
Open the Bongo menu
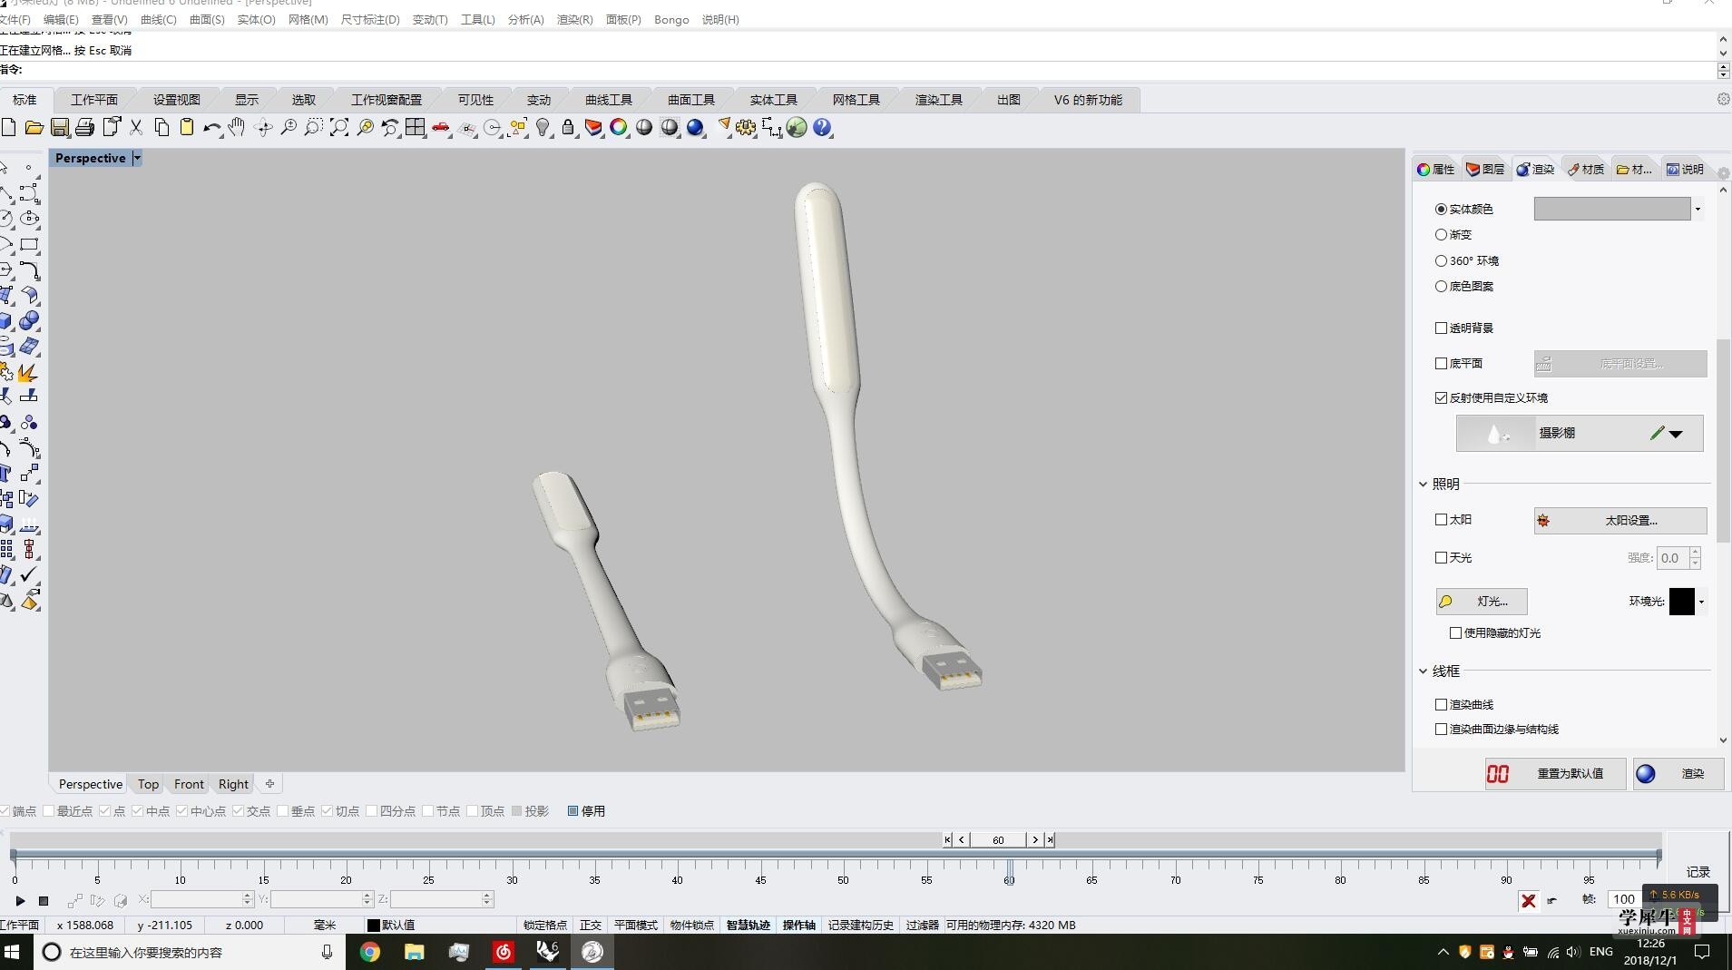(x=671, y=19)
